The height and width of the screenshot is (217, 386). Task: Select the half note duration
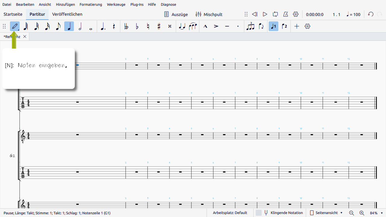pyautogui.click(x=80, y=26)
